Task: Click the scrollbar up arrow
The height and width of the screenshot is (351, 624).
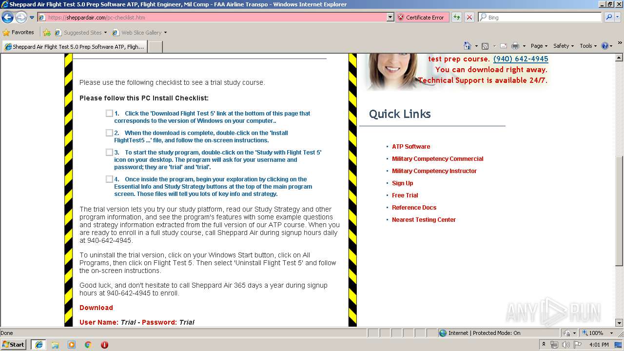Action: (619, 58)
